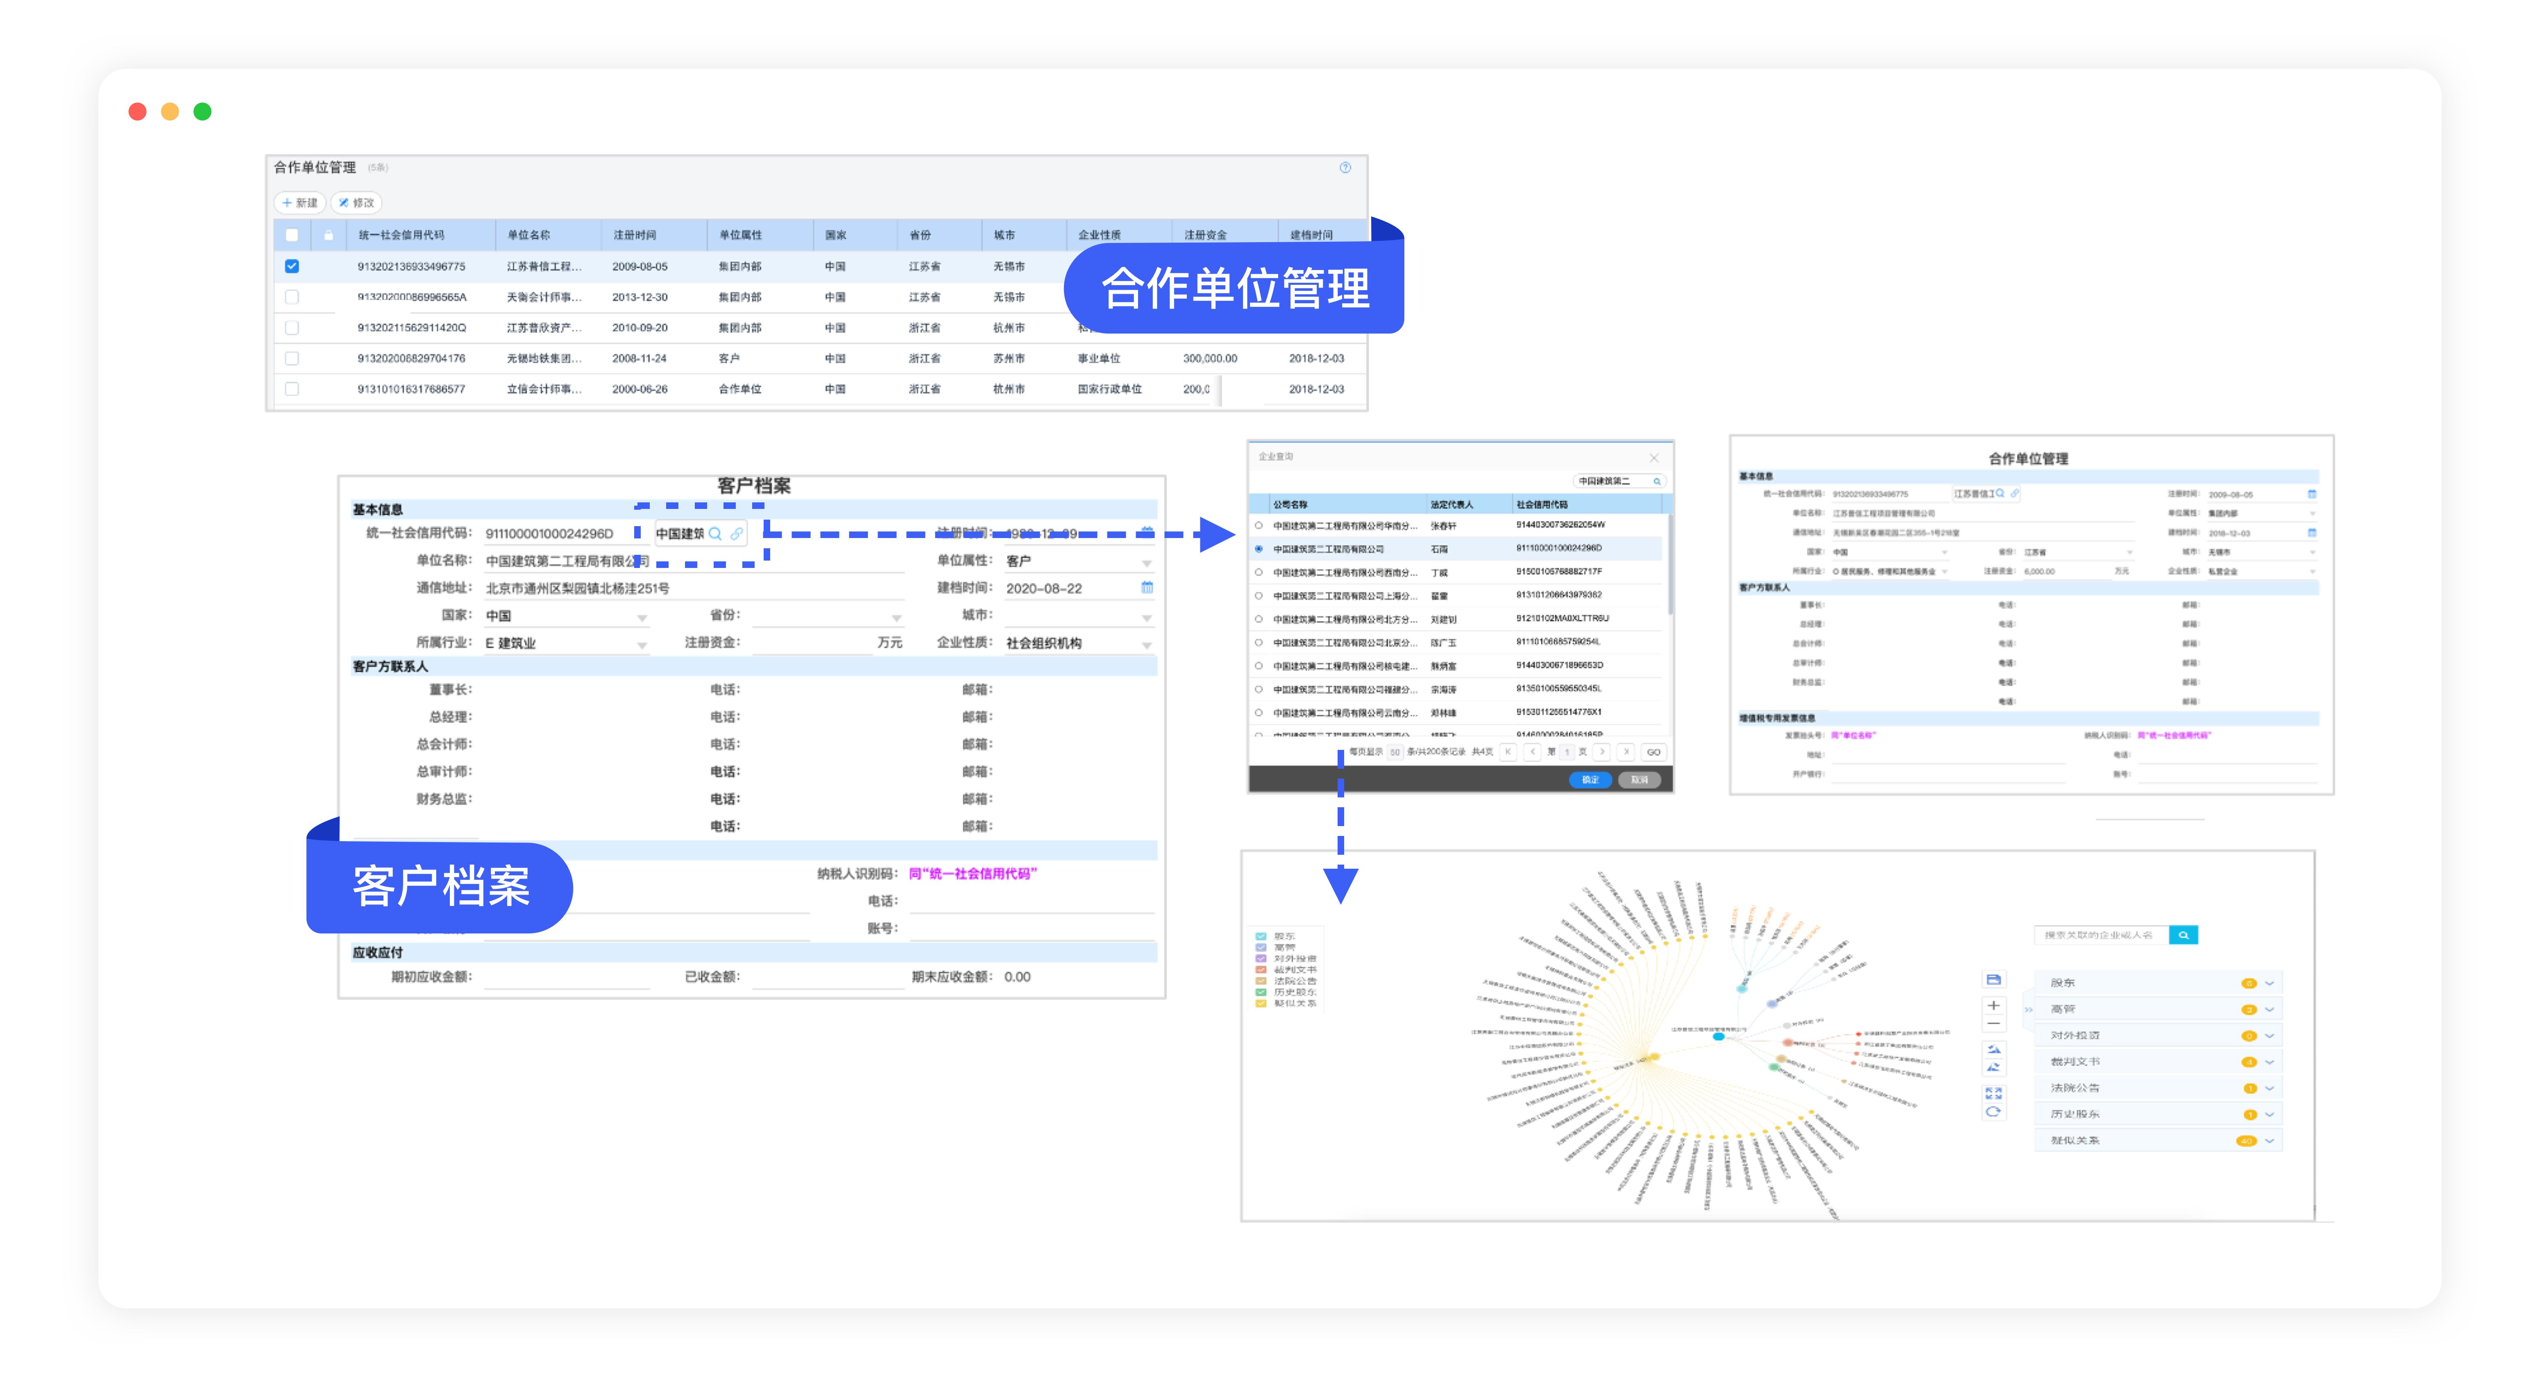Click the help icon in 合作单位管理 list header
The image size is (2540, 1376).
pos(1345,168)
